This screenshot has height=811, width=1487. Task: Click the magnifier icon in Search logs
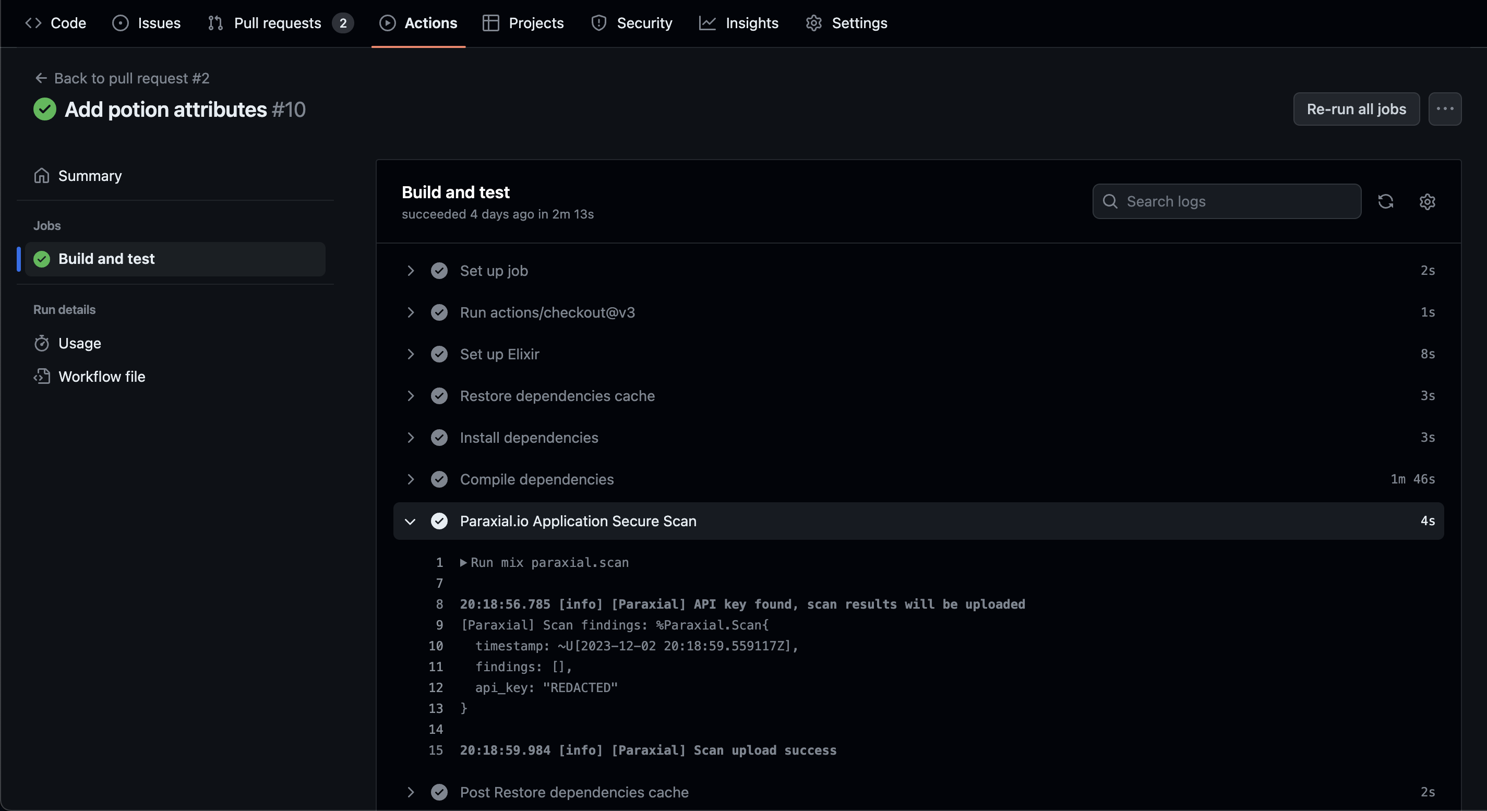[x=1109, y=201]
